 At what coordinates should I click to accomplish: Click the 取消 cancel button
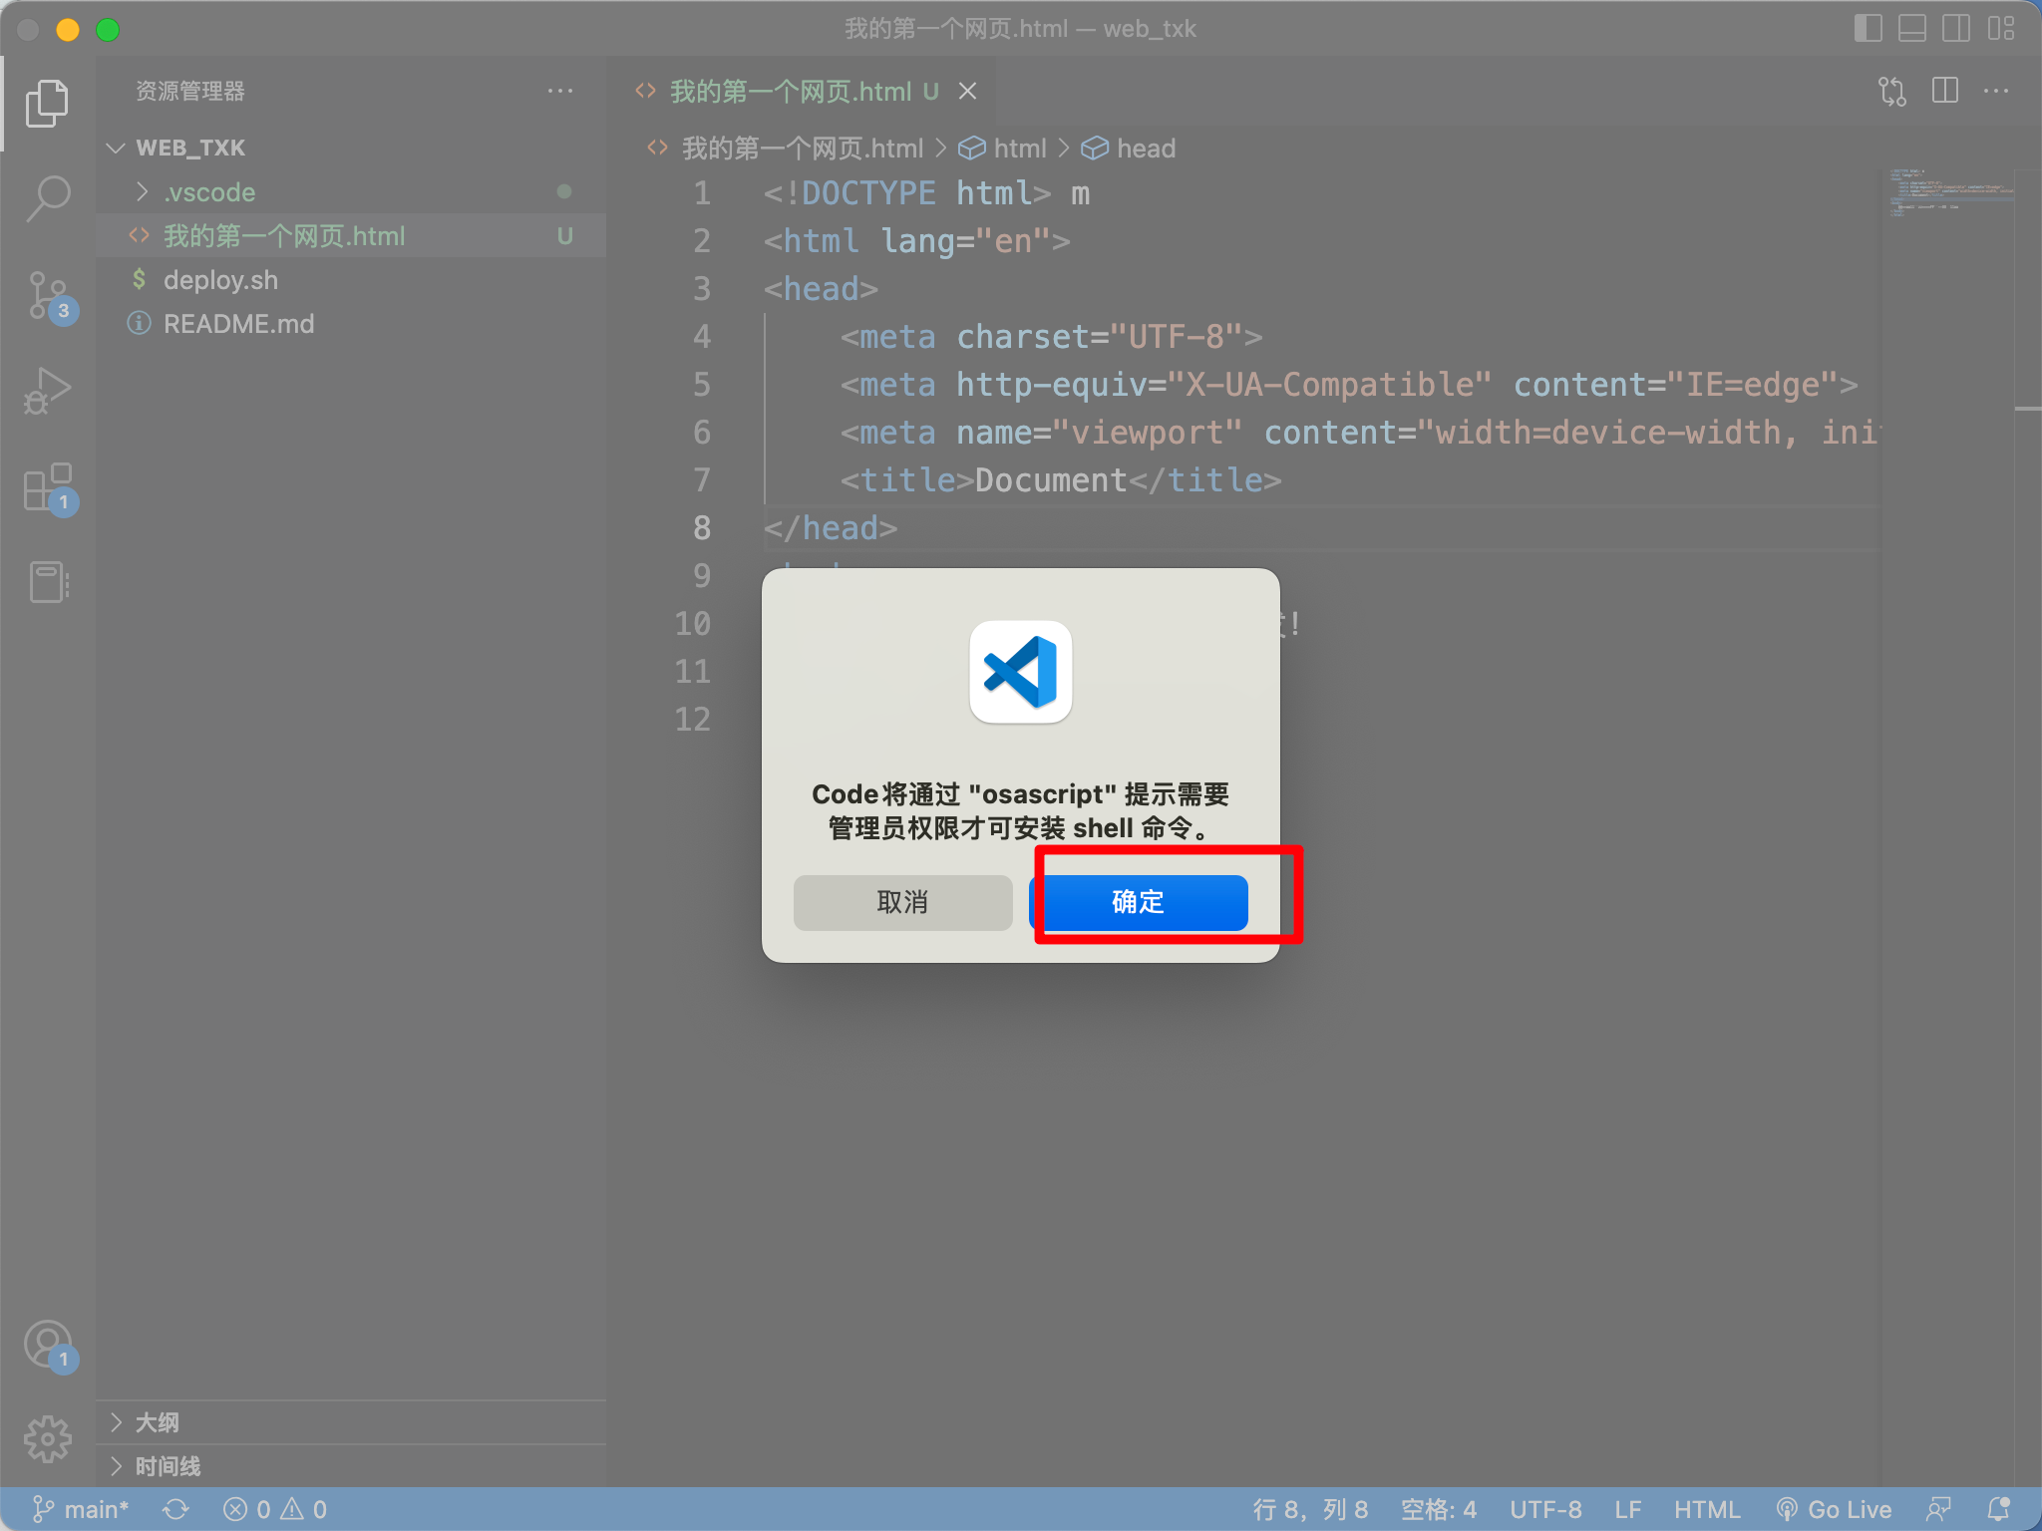[x=902, y=902]
